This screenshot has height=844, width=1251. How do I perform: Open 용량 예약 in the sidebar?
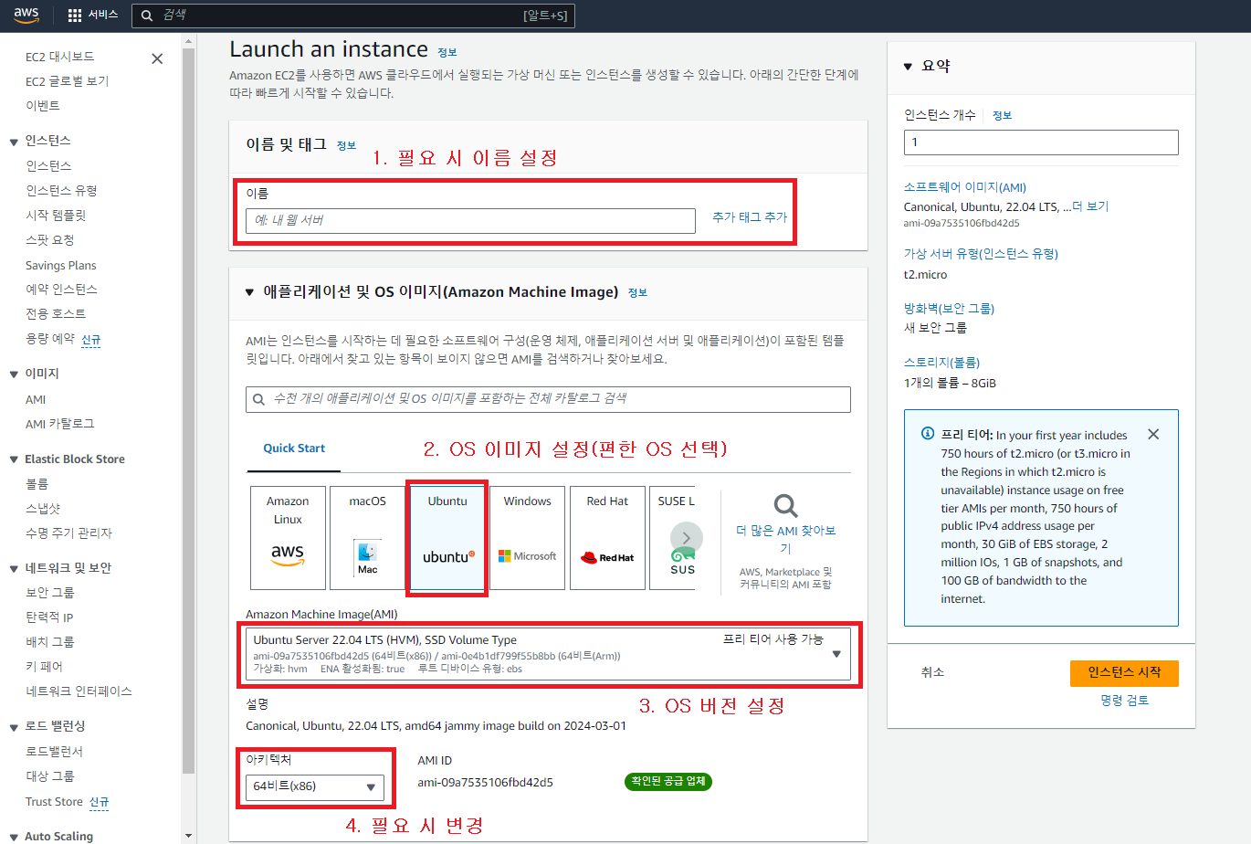click(x=50, y=339)
